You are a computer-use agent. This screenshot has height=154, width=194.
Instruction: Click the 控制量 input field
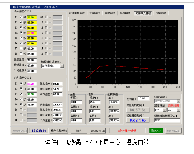click(x=143, y=98)
